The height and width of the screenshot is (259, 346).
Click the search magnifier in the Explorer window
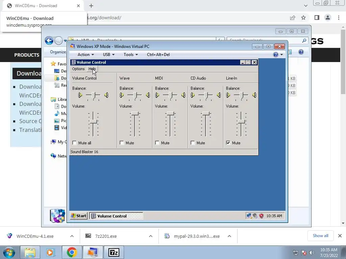click(304, 40)
